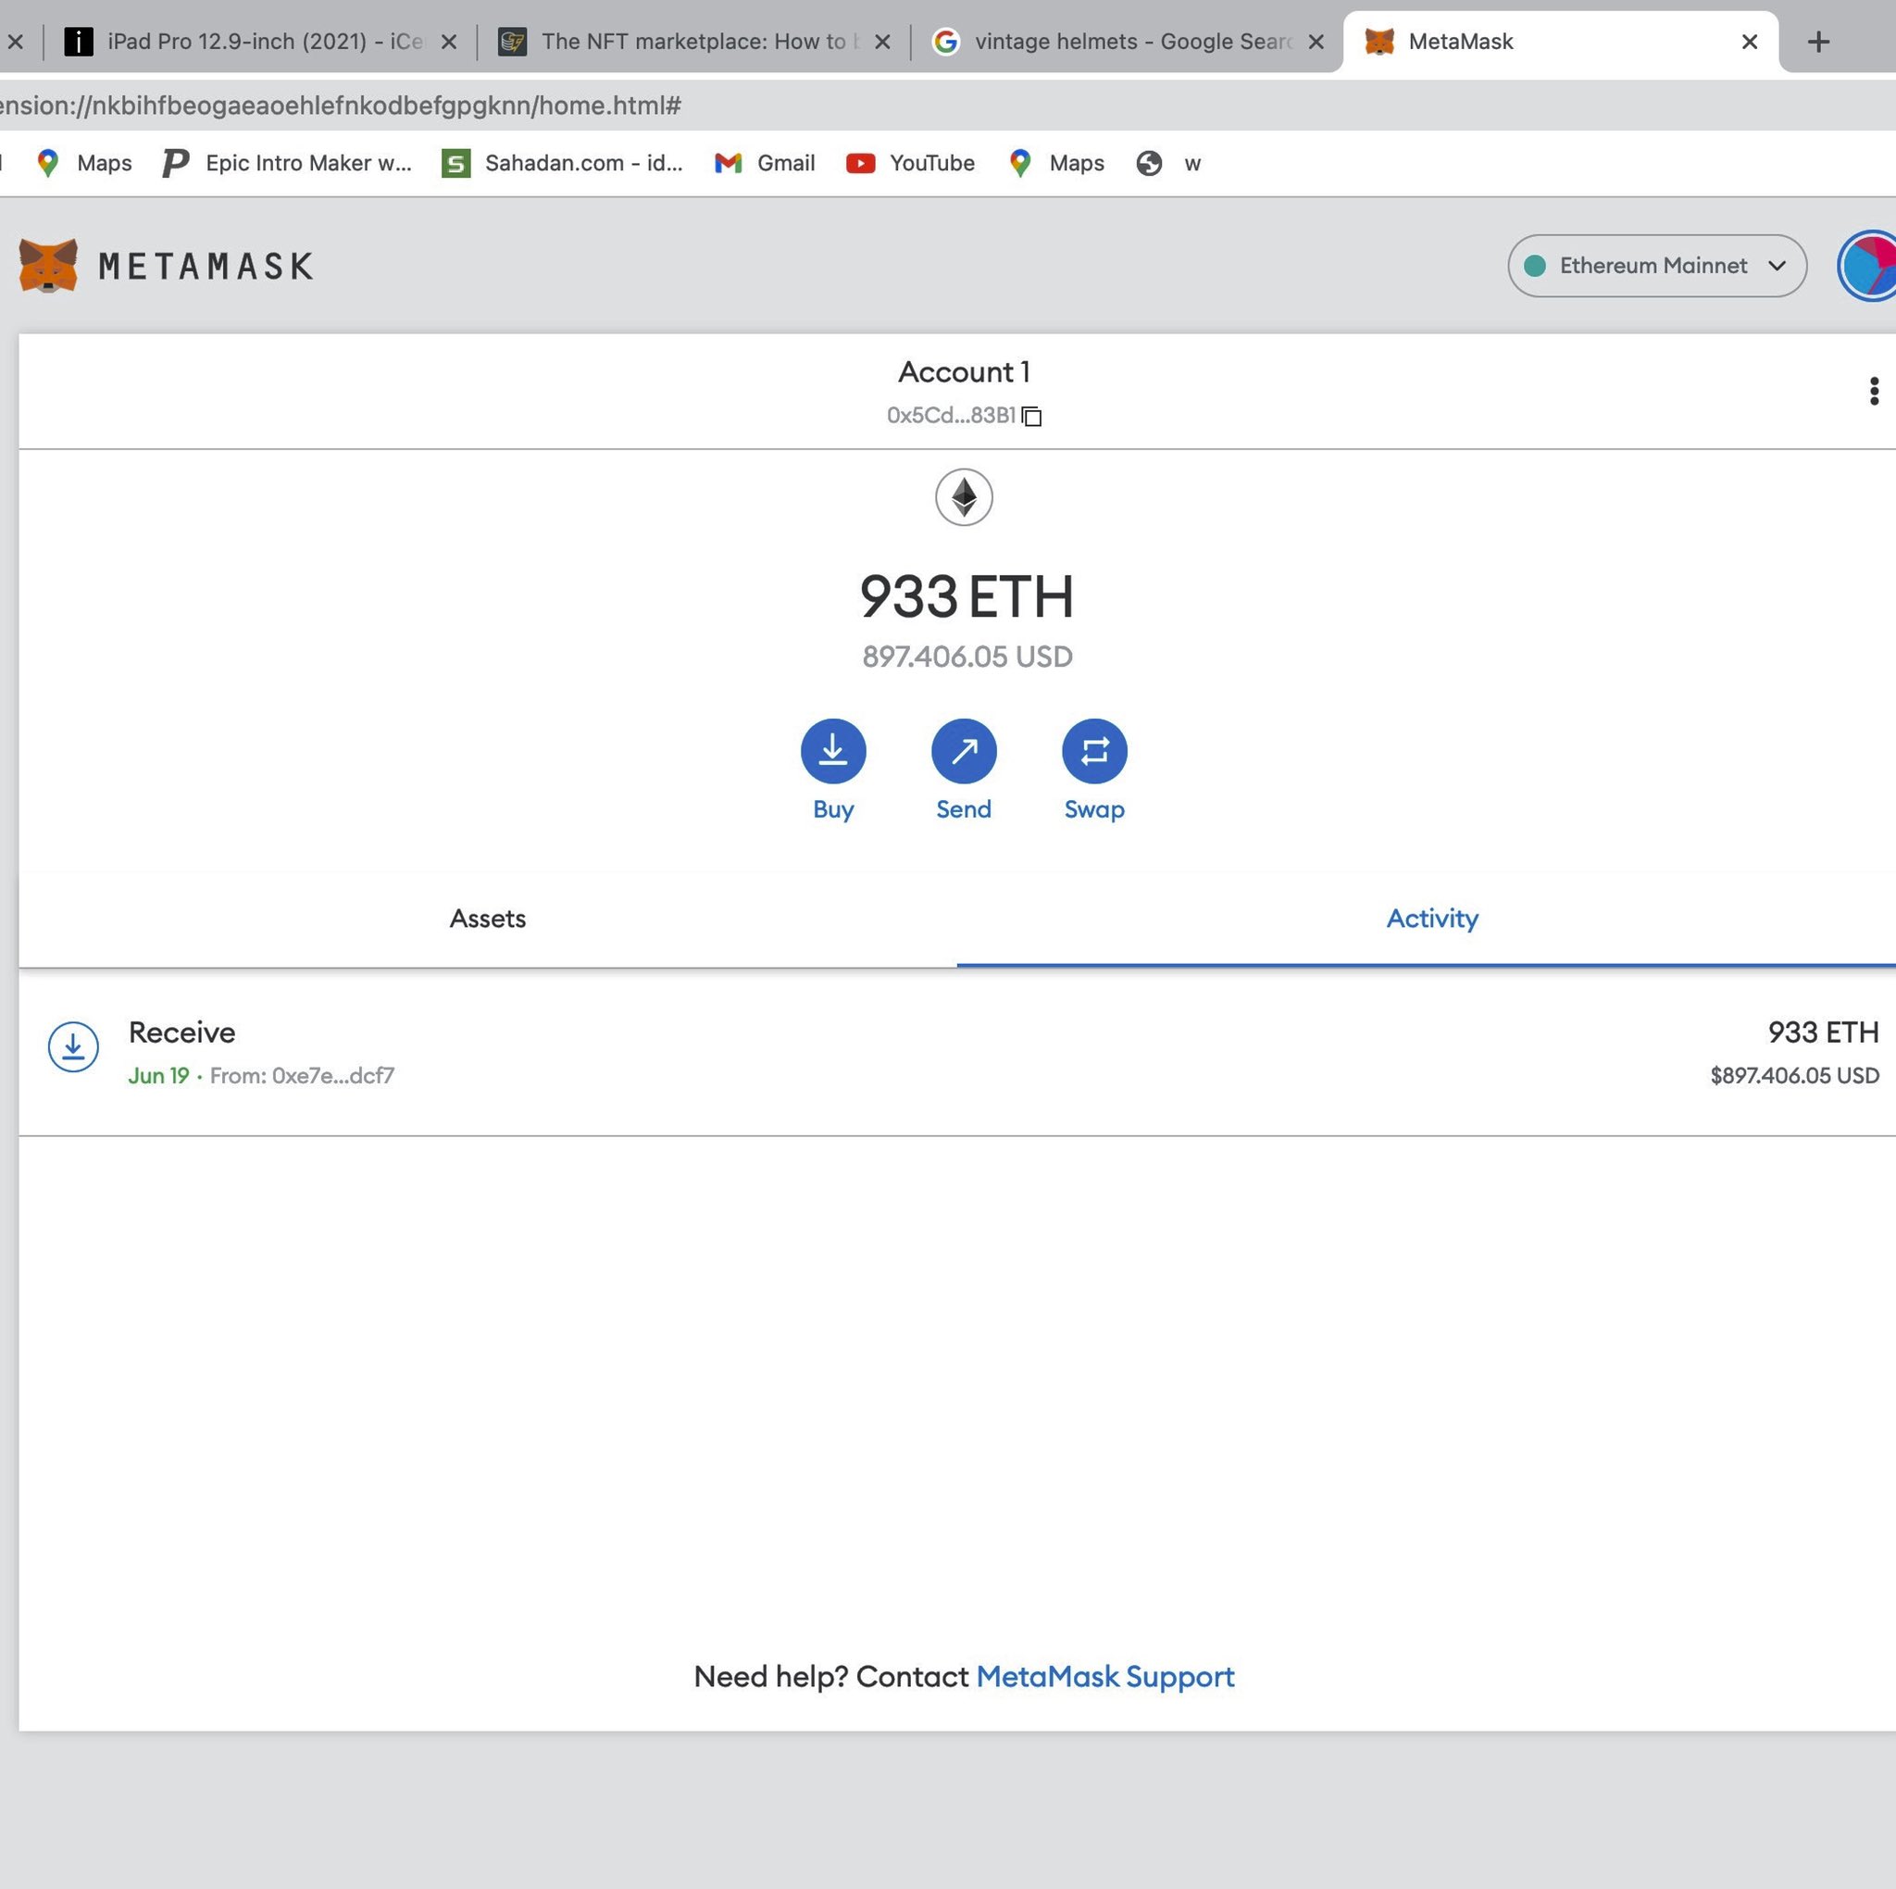Open a new browser tab with the plus button
This screenshot has height=1889, width=1896.
1816,42
